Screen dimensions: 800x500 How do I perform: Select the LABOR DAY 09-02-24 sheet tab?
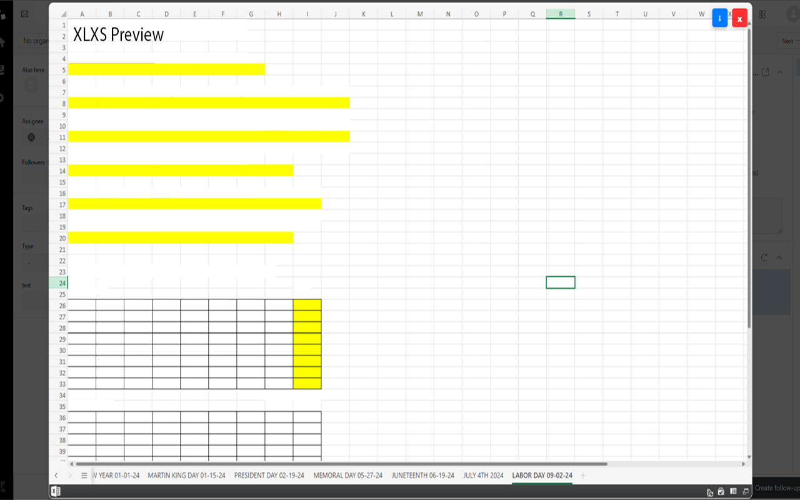tap(542, 476)
